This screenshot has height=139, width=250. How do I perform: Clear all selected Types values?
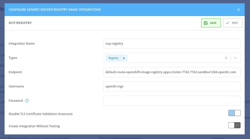226,58
